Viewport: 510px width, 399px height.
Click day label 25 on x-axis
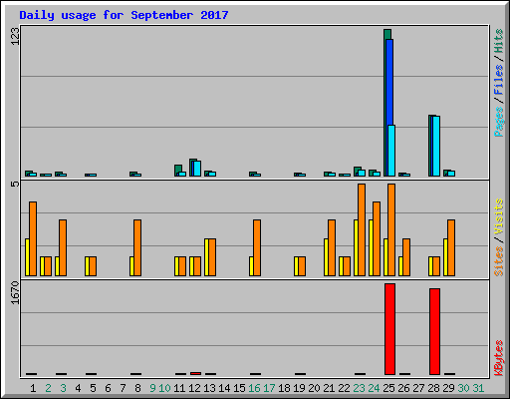tap(388, 388)
